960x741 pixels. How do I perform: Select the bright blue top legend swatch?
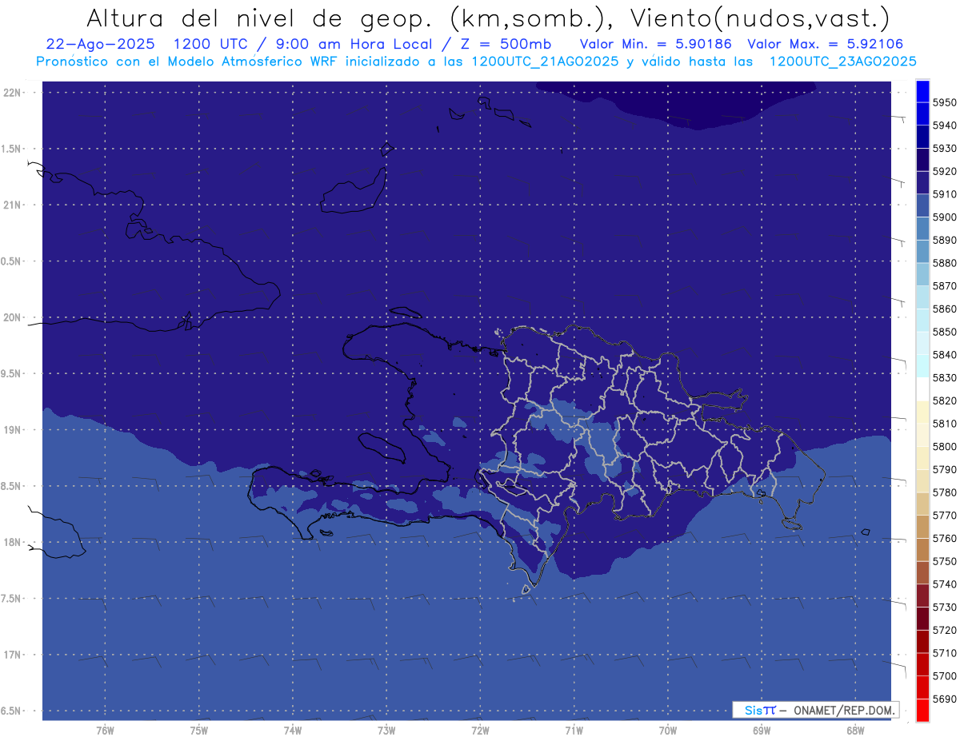[x=922, y=90]
